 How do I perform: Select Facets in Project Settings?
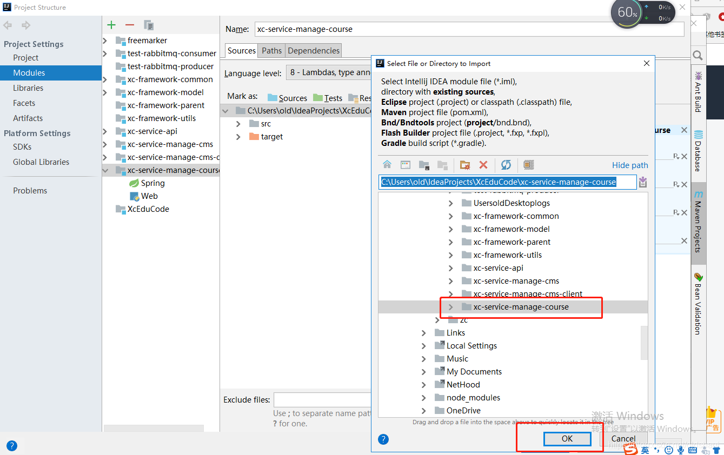tap(24, 103)
